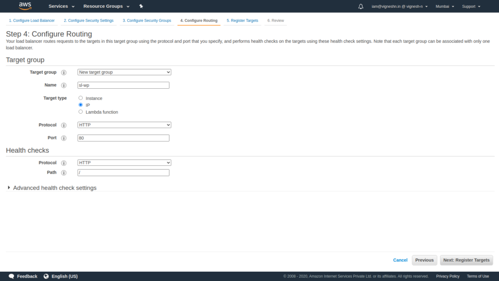Click the Previous button
Image resolution: width=499 pixels, height=281 pixels.
click(x=424, y=261)
